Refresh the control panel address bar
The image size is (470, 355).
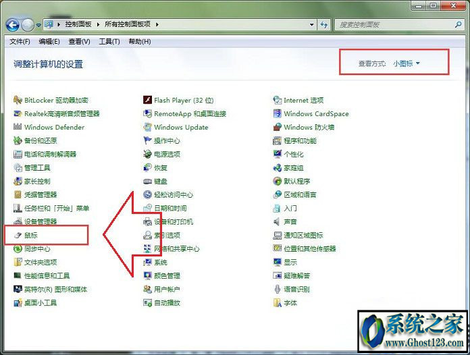(x=324, y=24)
